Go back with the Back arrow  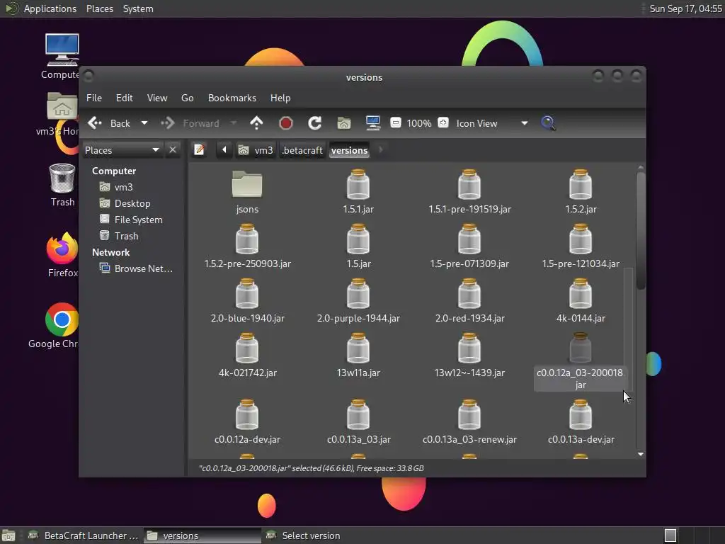(x=109, y=123)
